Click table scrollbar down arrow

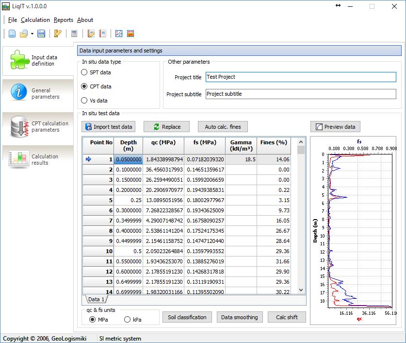(x=301, y=290)
